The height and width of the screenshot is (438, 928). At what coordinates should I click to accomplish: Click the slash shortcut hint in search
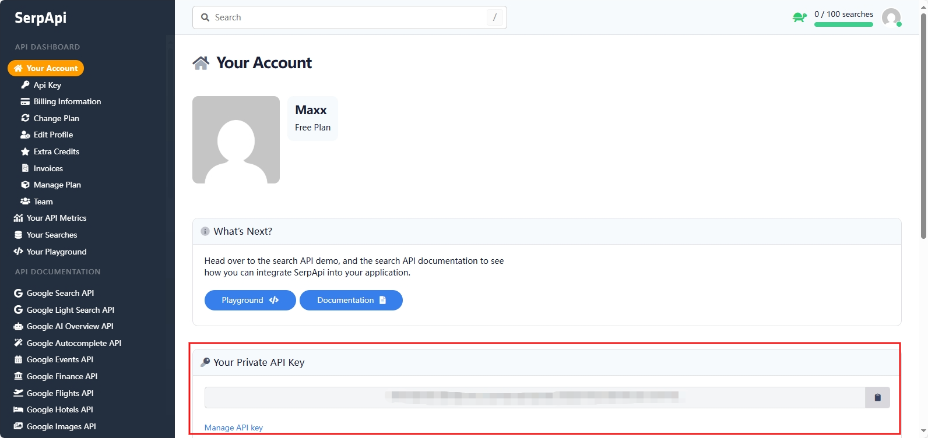(x=494, y=17)
